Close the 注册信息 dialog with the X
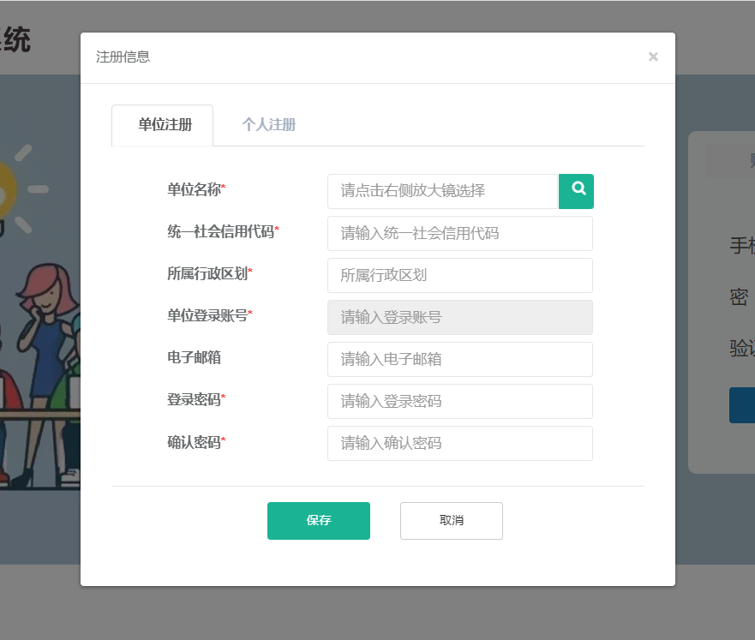 653,57
